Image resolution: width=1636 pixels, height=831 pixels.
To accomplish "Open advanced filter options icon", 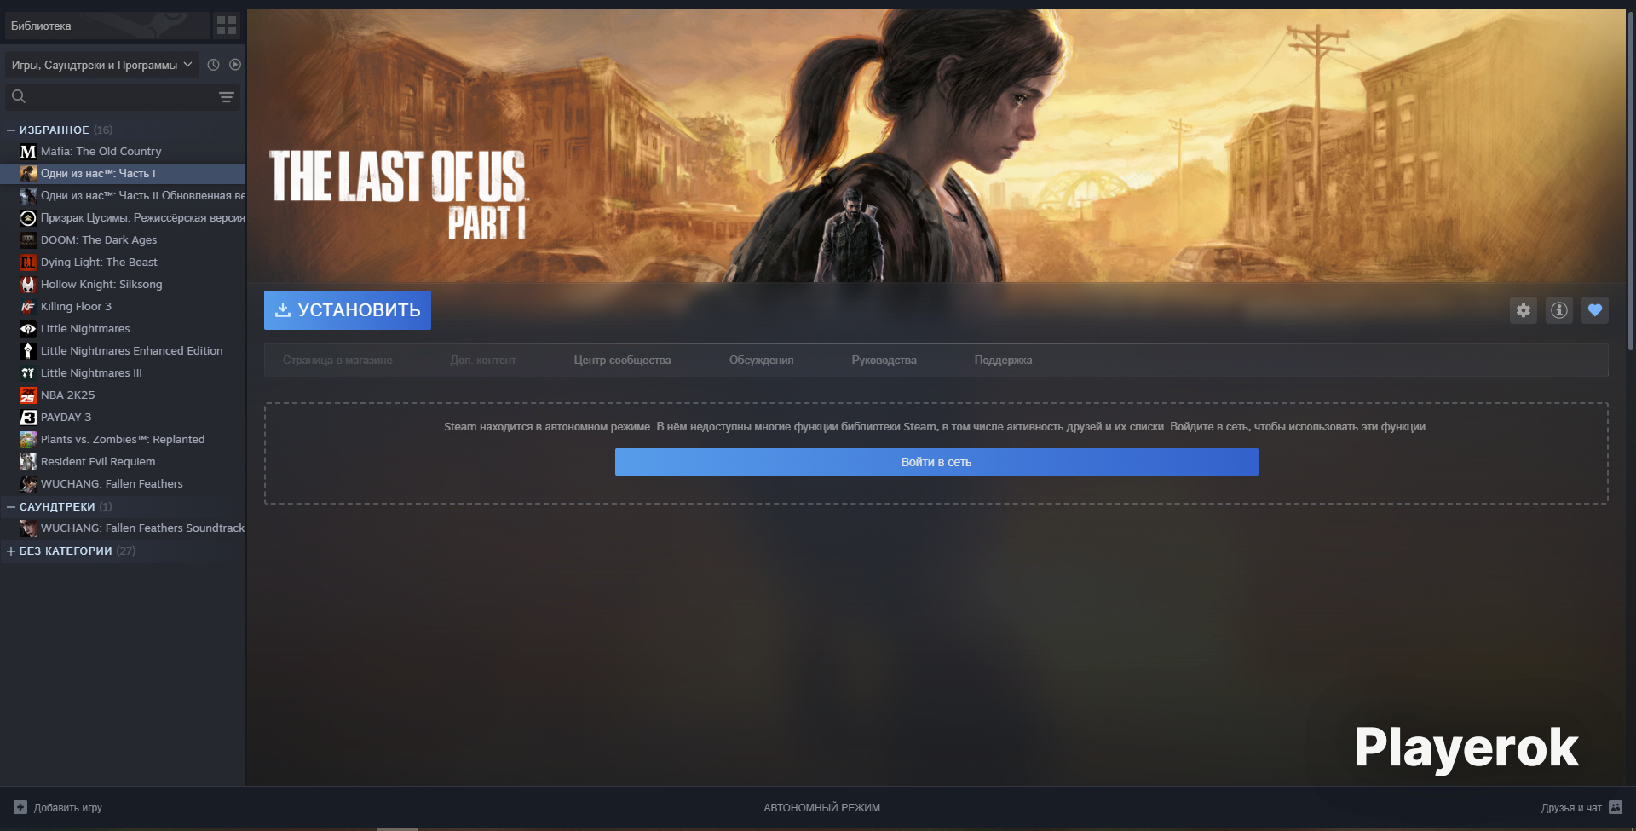I will coord(227,97).
